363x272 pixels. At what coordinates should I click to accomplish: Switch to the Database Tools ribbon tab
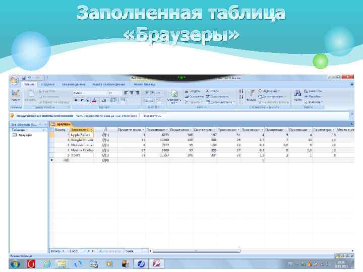(108, 85)
